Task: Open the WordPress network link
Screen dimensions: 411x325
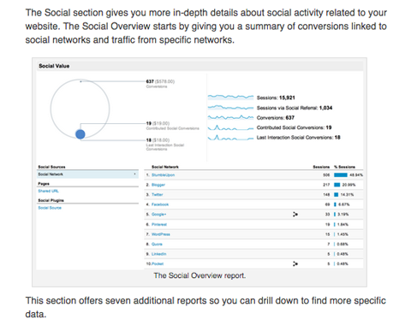Action: tap(161, 234)
